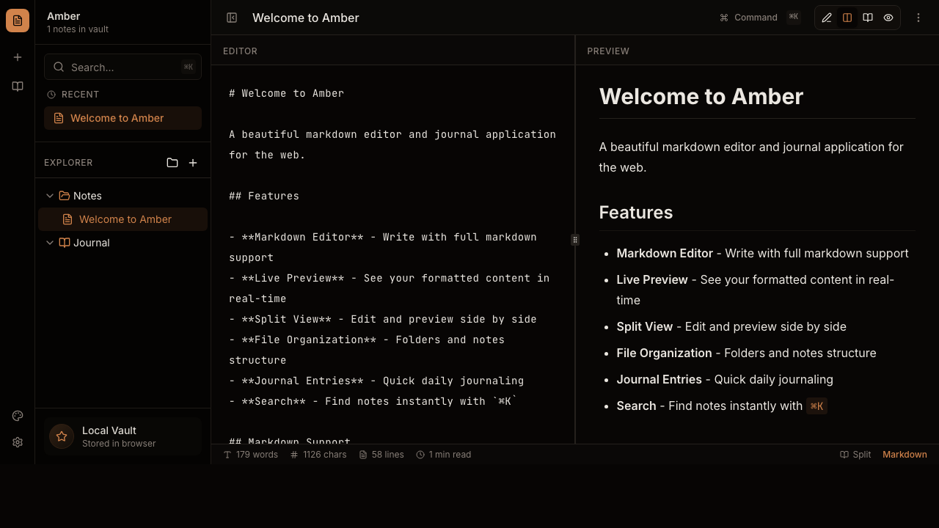
Task: Add a new note via Explorer plus icon
Action: 193,163
